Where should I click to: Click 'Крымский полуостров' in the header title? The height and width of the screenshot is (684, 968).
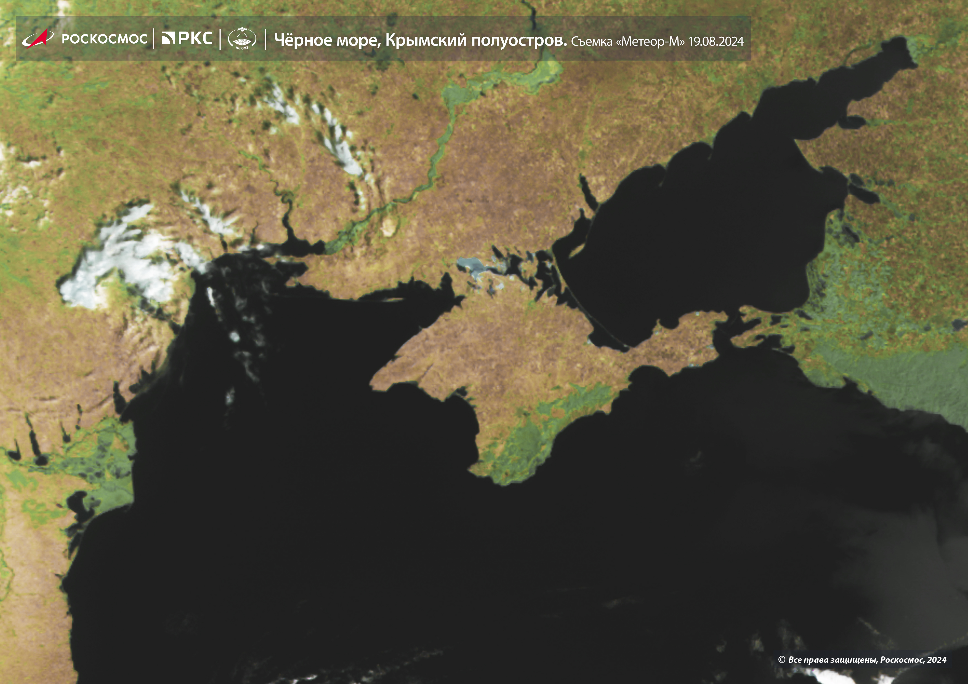click(x=475, y=41)
